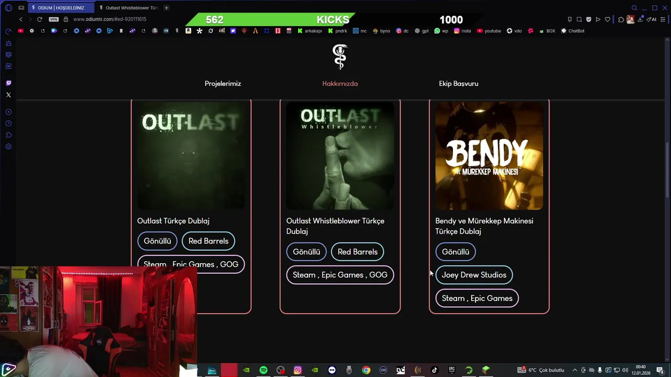This screenshot has width=671, height=377.
Task: Open Google Chrome from the taskbar
Action: tap(366, 370)
